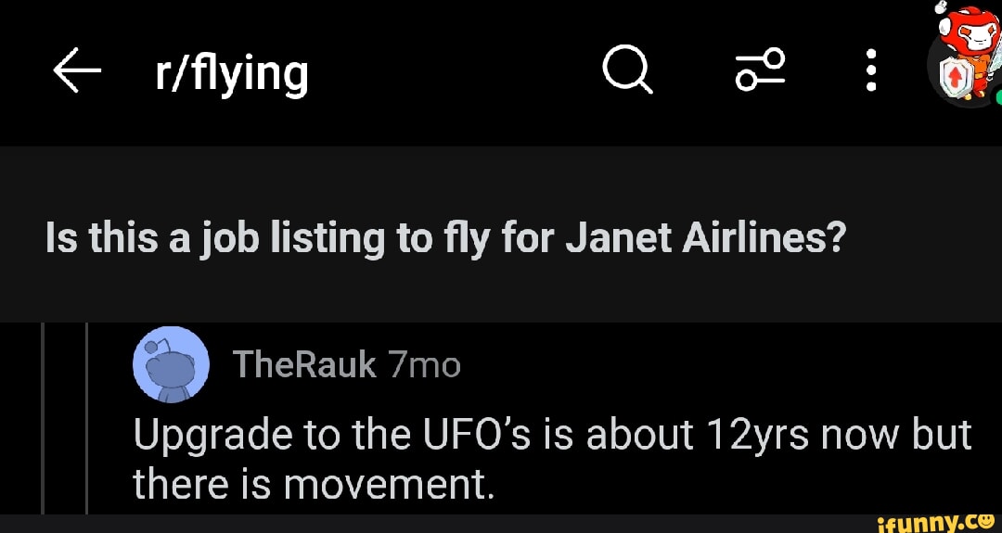Tap empty header space right of r/flying
1002x533 pixels.
(x=455, y=74)
